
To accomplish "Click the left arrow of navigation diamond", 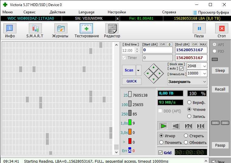I will tap(148, 73).
